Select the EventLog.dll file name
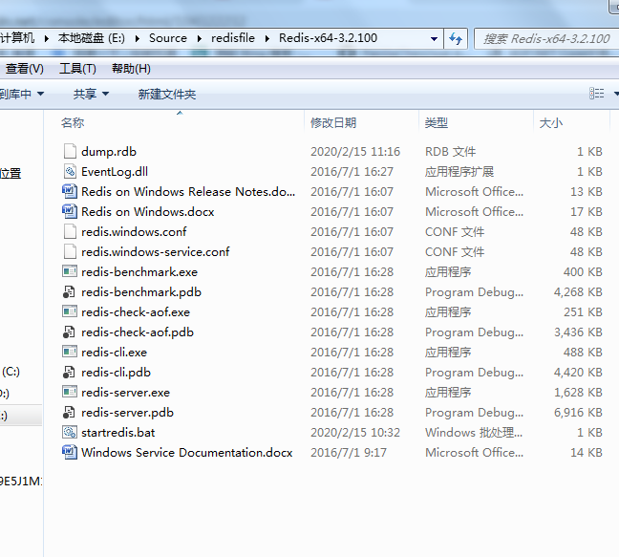 tap(115, 172)
